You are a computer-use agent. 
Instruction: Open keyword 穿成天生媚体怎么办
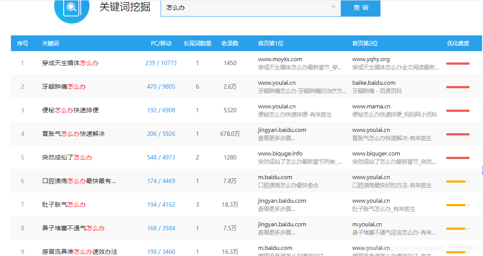tap(70, 63)
